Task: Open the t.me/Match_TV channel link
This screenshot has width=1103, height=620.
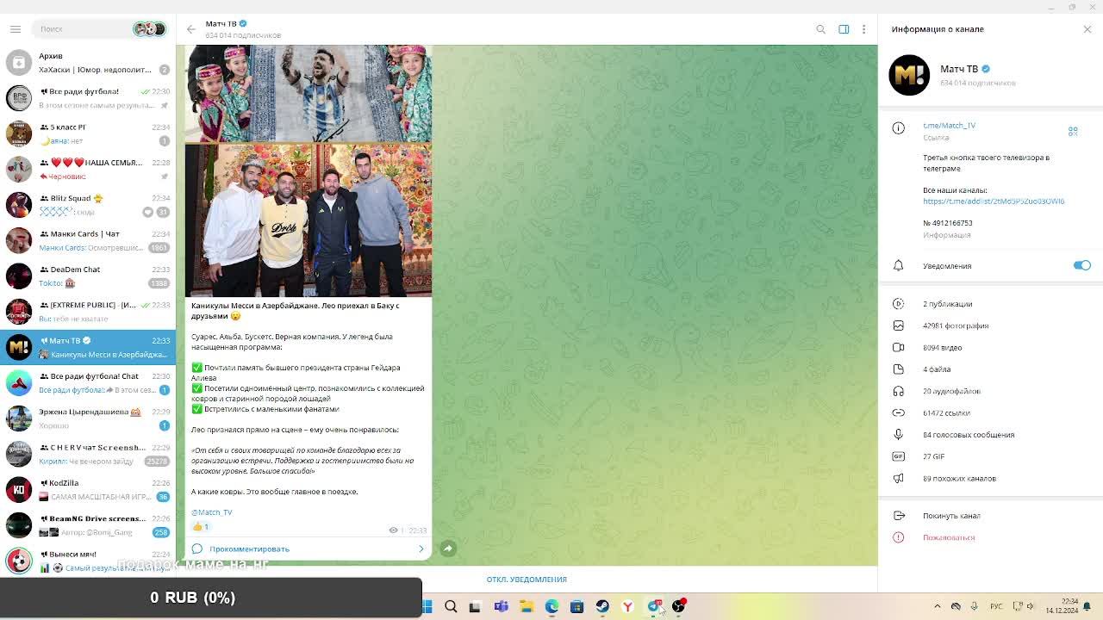Action: click(x=949, y=126)
